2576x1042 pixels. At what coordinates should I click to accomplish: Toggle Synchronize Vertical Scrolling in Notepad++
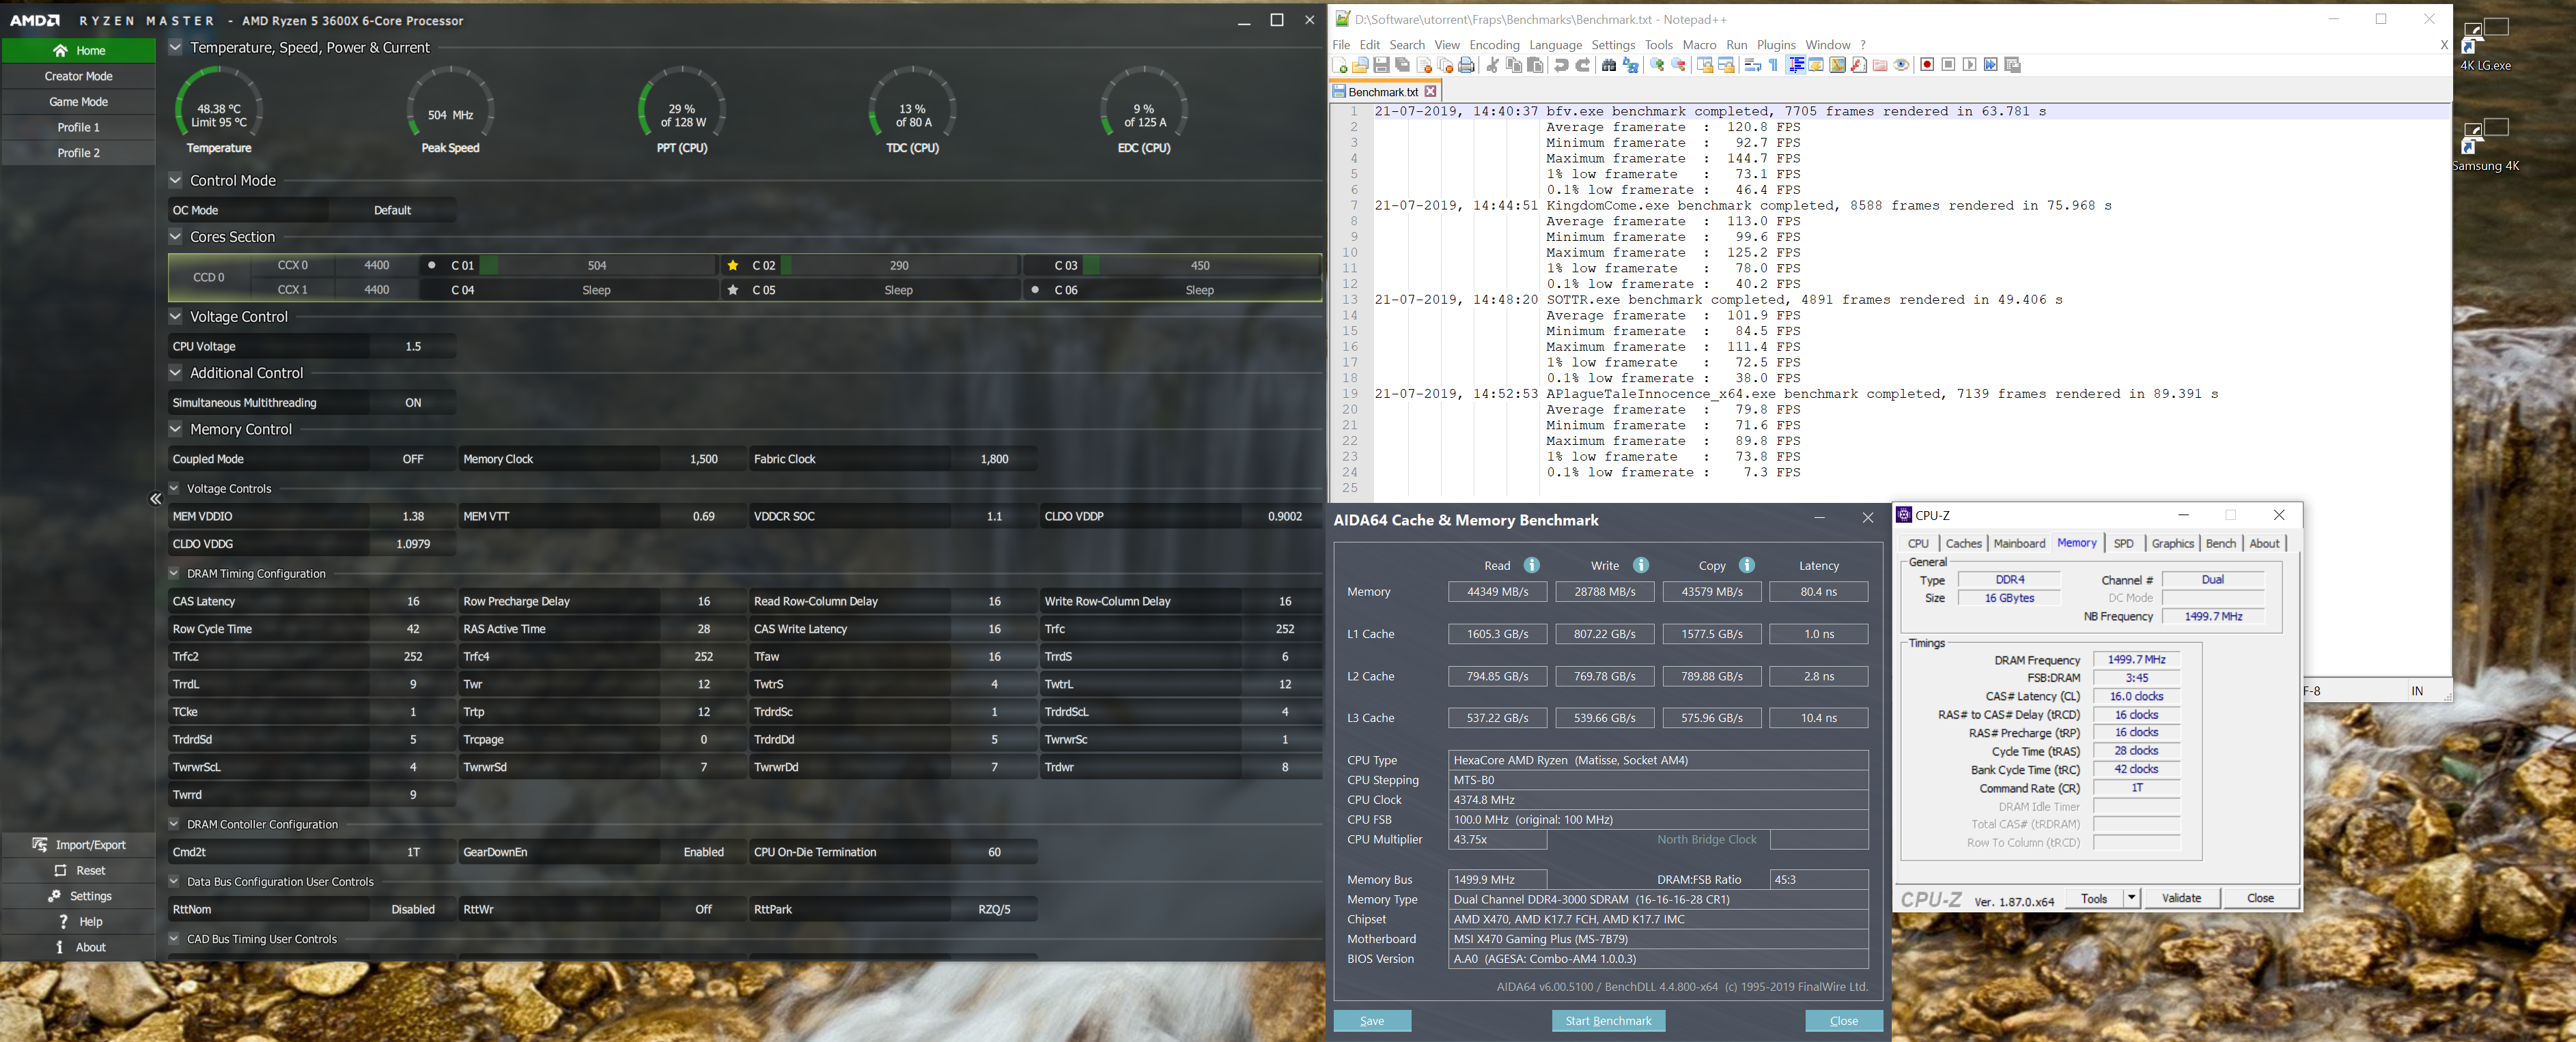click(1705, 65)
